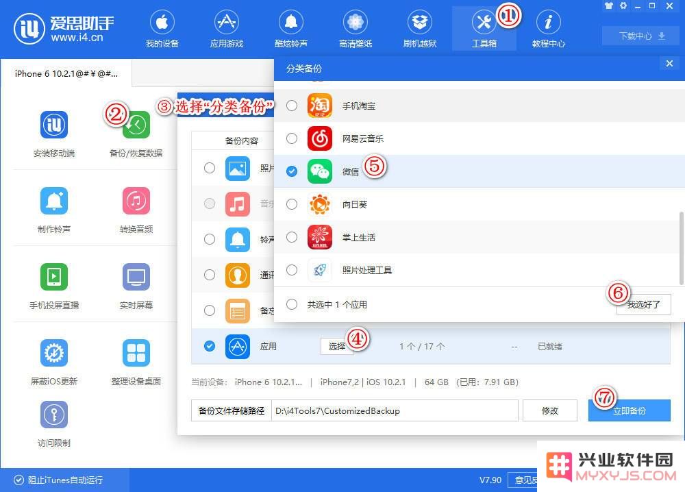
Task: Click the 掌上生活 app icon
Action: (x=319, y=237)
